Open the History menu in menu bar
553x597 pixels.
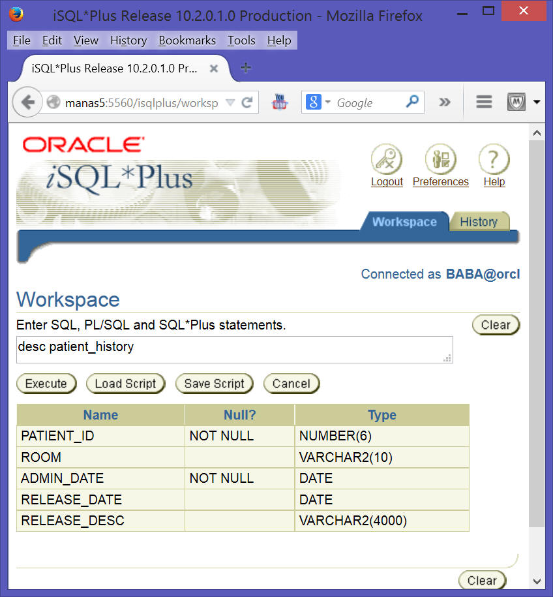click(128, 40)
